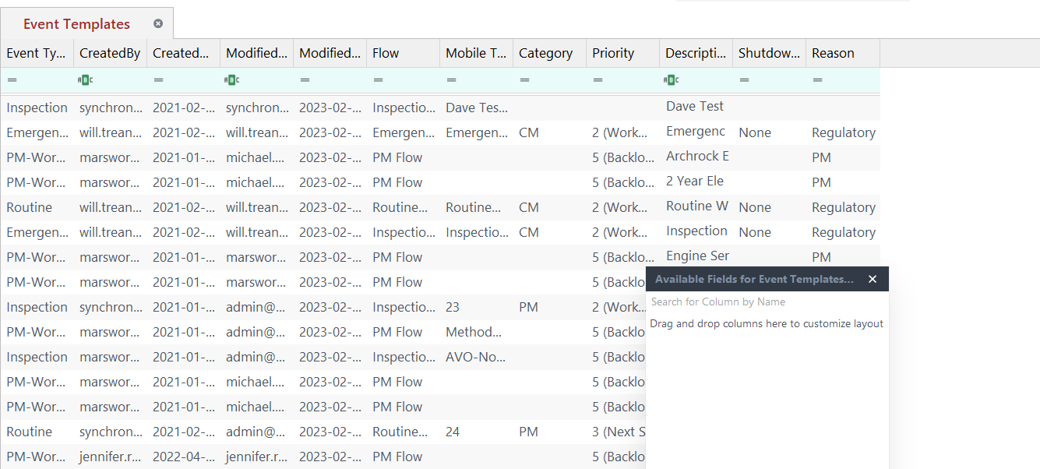Image resolution: width=1040 pixels, height=469 pixels.
Task: Click the '3 (Next S' priority cell
Action: point(619,432)
